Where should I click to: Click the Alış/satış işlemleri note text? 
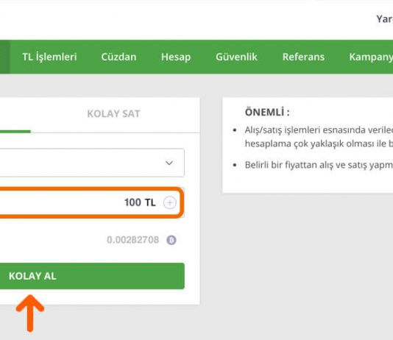click(319, 137)
